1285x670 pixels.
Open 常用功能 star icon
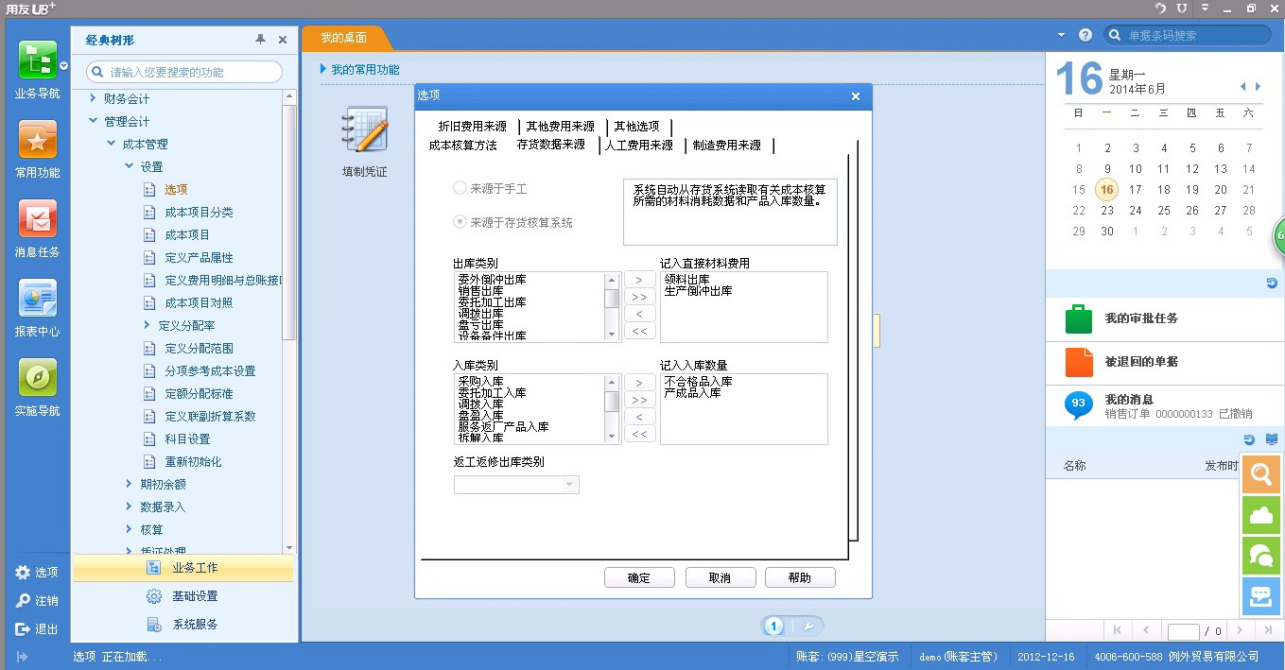click(38, 140)
